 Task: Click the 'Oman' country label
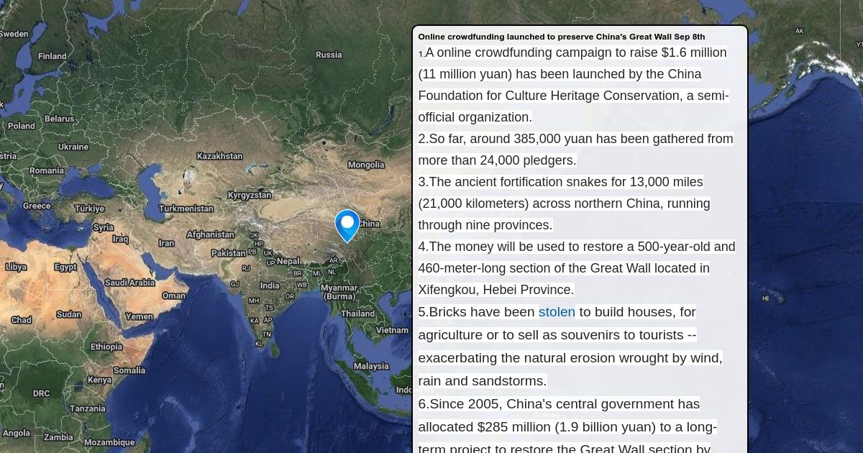point(173,296)
